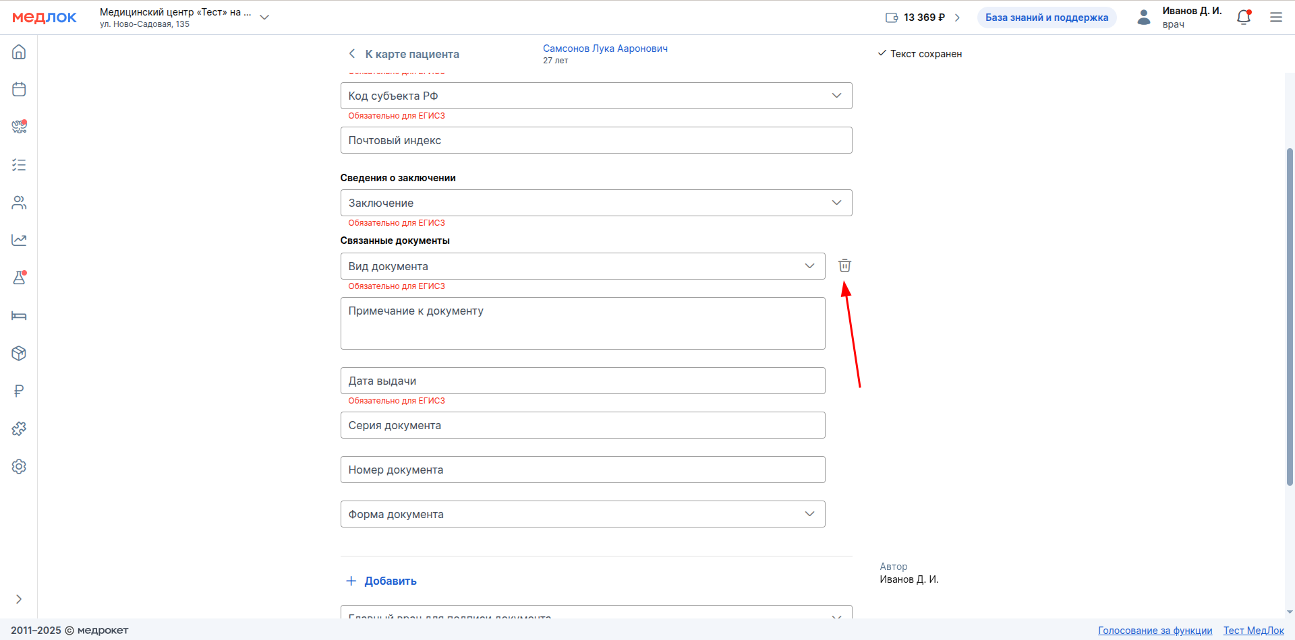
Task: Expand the Форма документа dropdown
Action: [809, 514]
